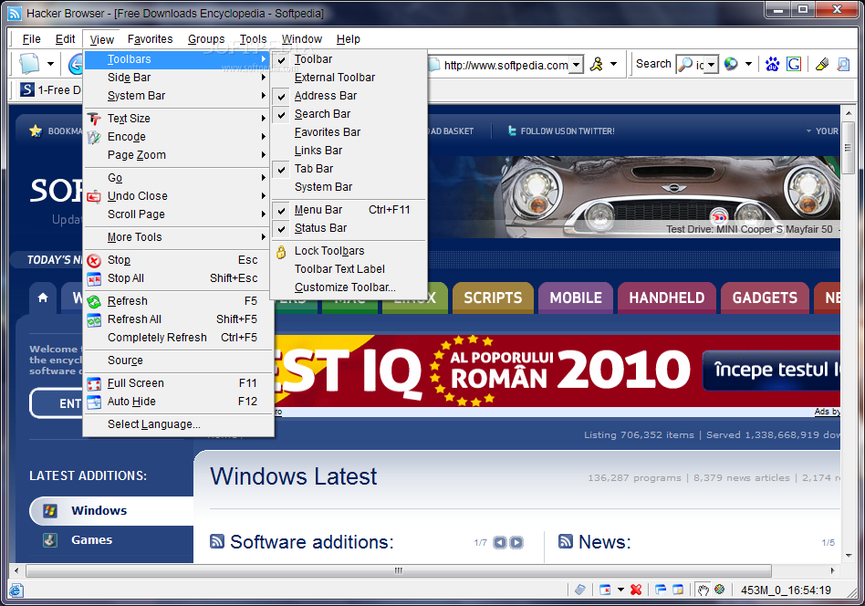Click the red Stop icon in View menu
The height and width of the screenshot is (606, 865).
coord(94,260)
